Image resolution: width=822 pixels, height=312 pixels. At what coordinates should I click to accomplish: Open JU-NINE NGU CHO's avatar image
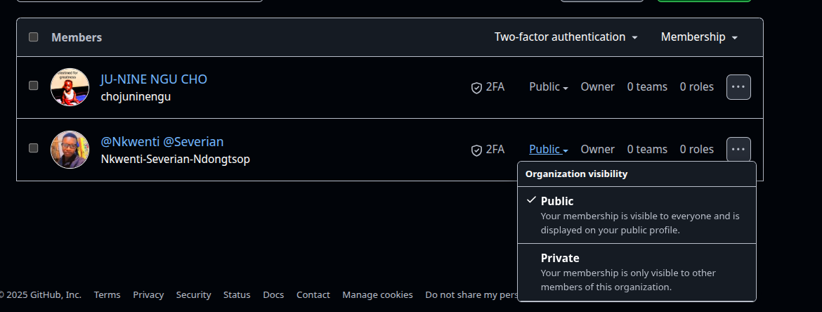(x=70, y=87)
